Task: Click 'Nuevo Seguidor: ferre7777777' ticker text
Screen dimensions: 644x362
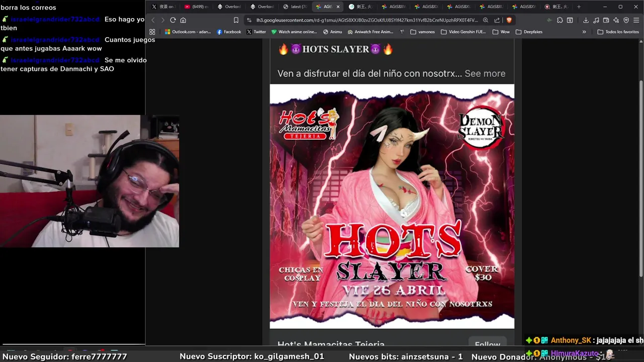Action: coord(65,356)
